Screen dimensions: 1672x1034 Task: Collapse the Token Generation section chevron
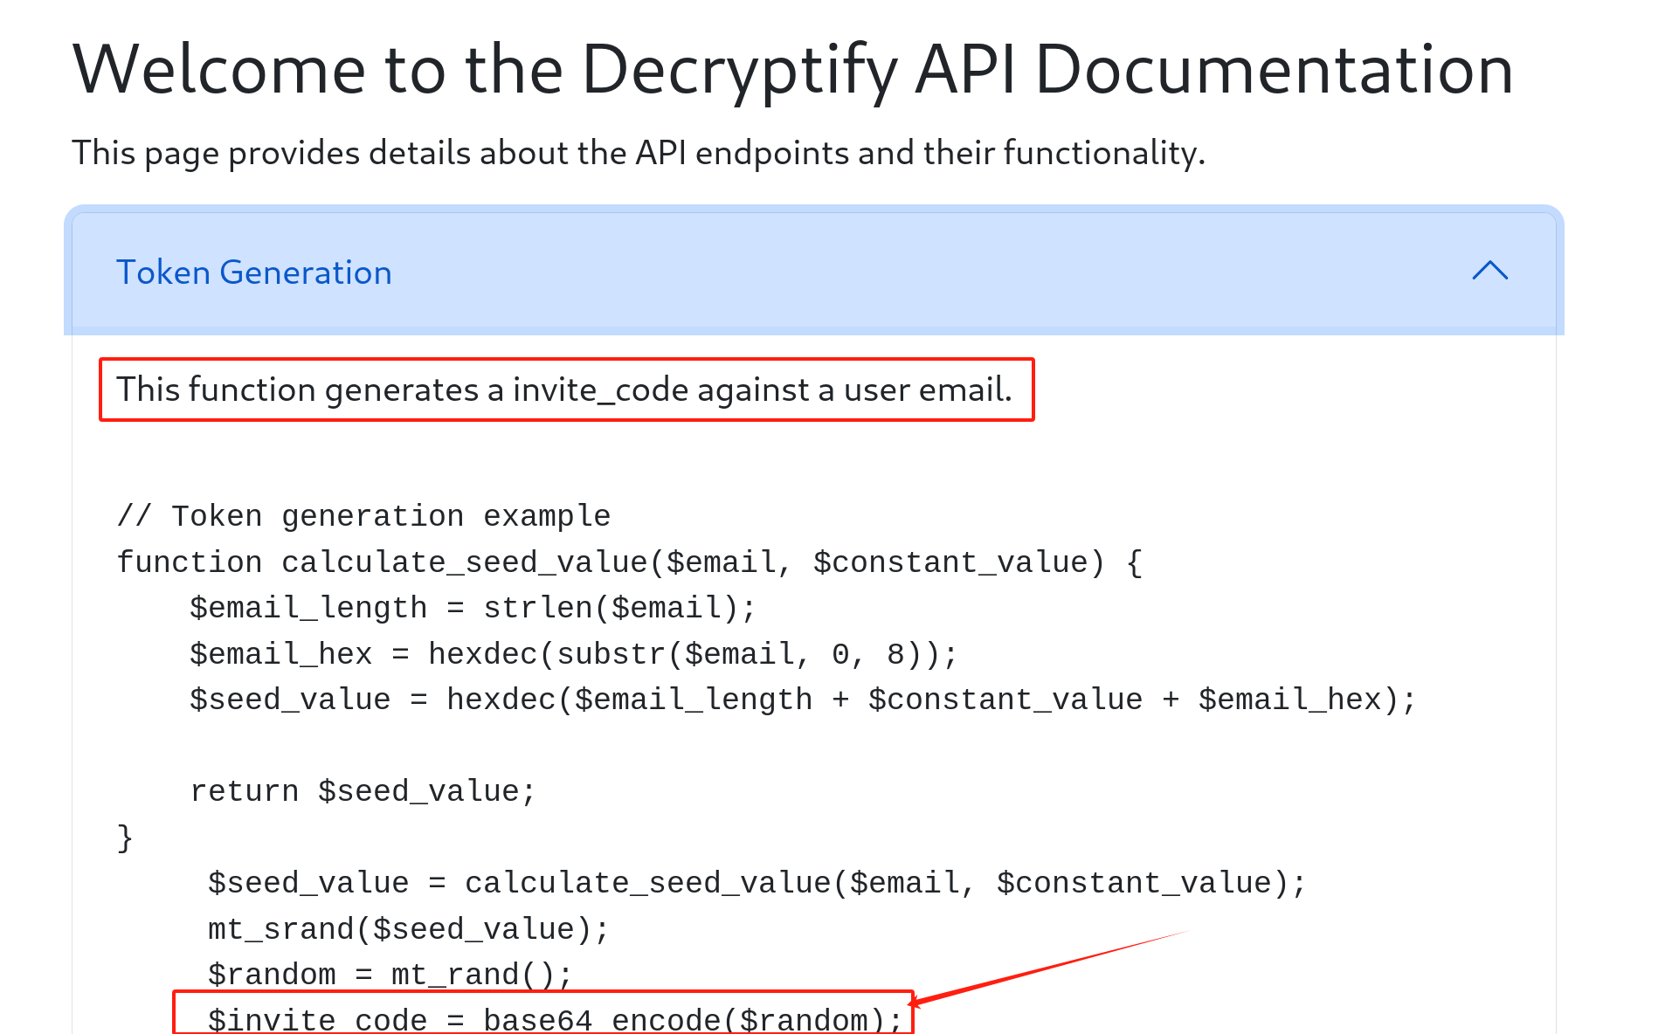pyautogui.click(x=1489, y=272)
